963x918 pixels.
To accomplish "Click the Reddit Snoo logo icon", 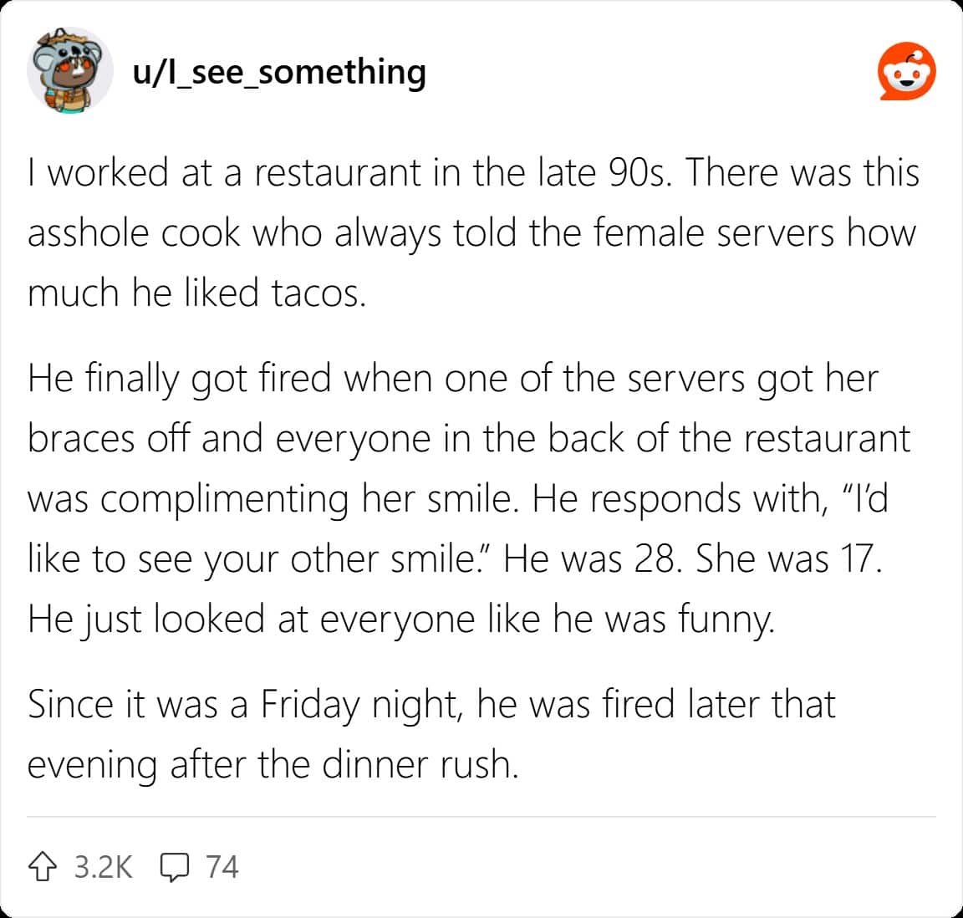I will [x=906, y=73].
